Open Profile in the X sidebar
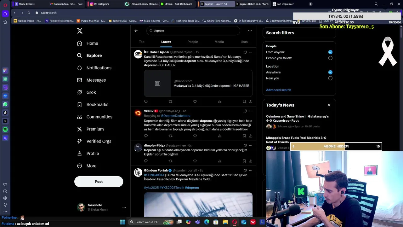This screenshot has height=227, width=403. point(88,154)
